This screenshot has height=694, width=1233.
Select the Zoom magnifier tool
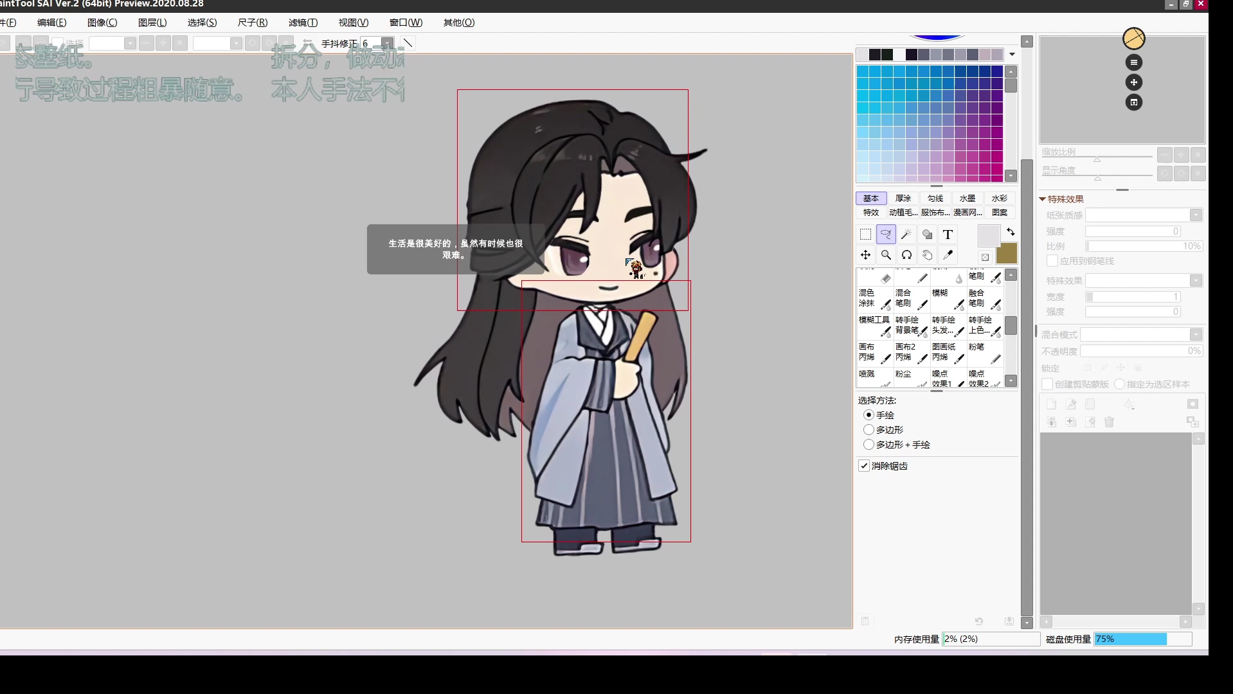coord(886,255)
